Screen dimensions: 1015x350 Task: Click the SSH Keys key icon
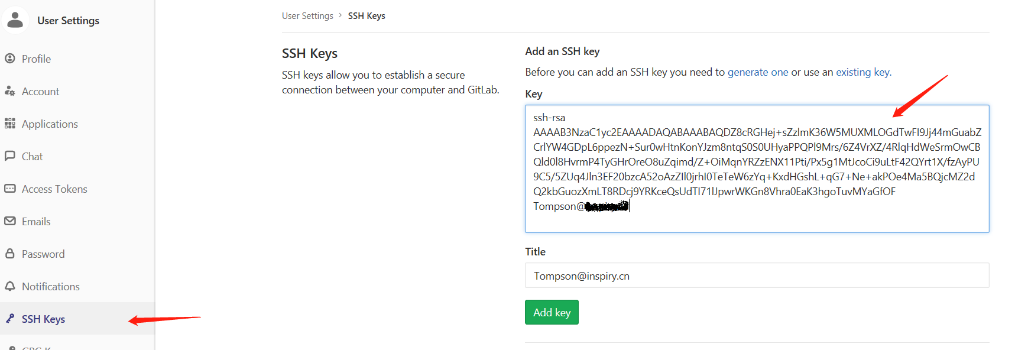[10, 319]
